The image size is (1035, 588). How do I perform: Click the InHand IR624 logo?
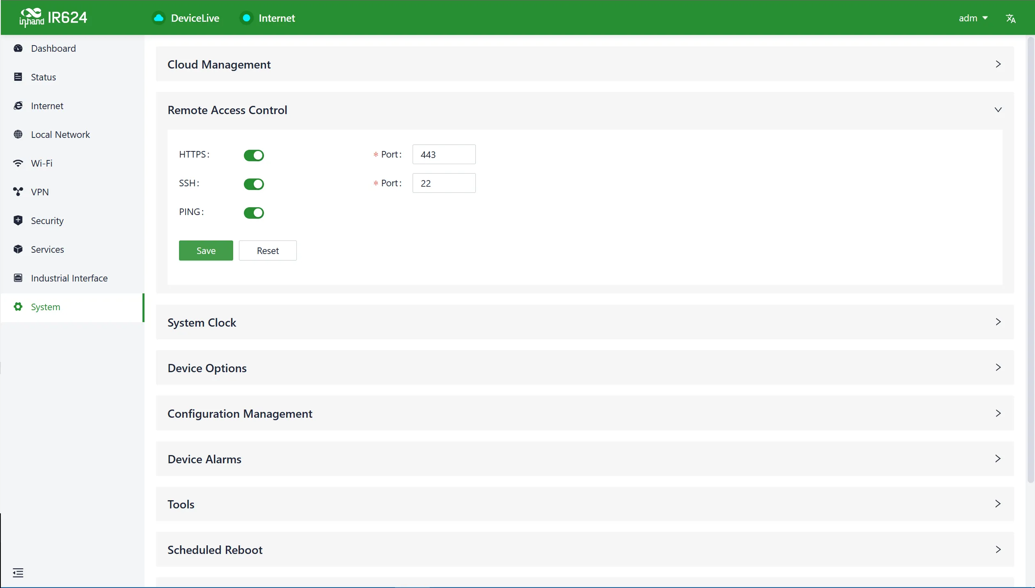tap(53, 18)
